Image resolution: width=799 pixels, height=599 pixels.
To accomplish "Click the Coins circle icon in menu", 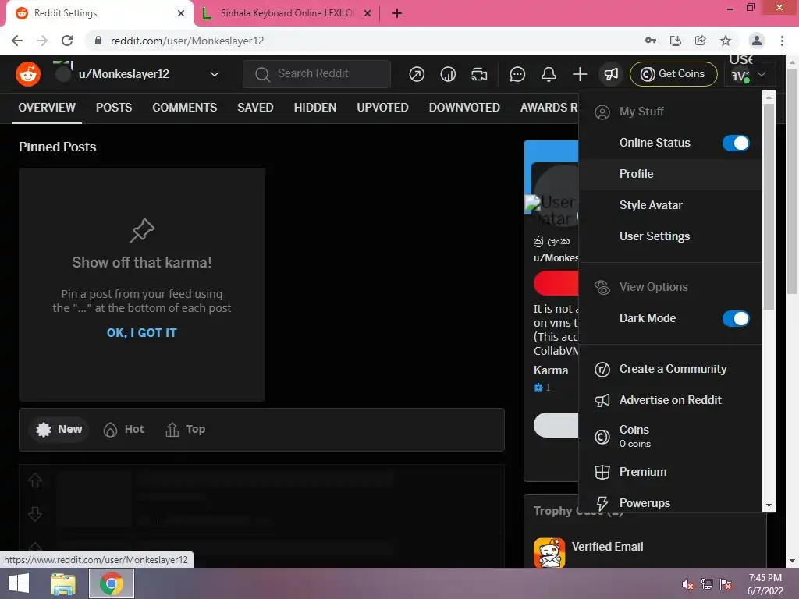I will click(x=602, y=437).
